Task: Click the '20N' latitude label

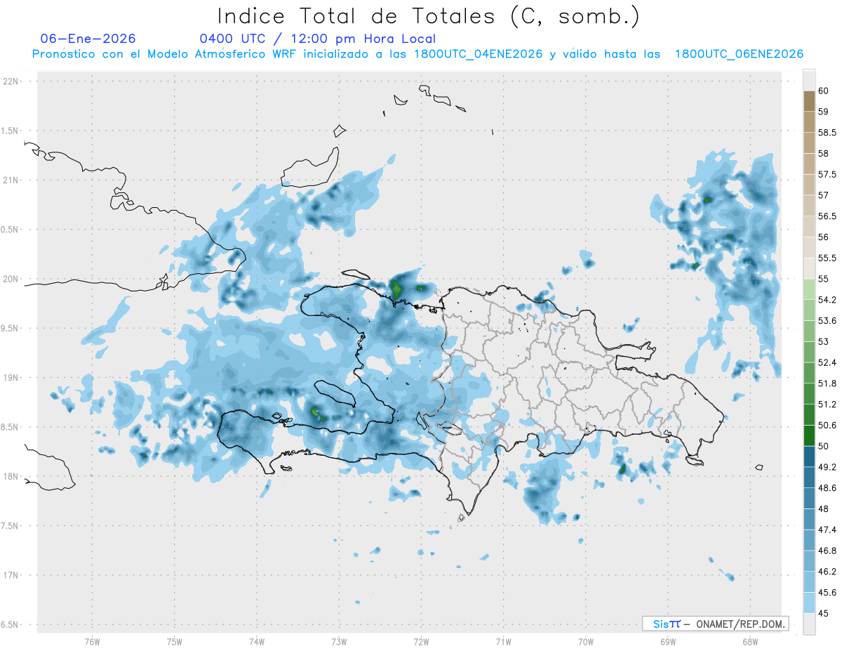Action: coord(11,279)
